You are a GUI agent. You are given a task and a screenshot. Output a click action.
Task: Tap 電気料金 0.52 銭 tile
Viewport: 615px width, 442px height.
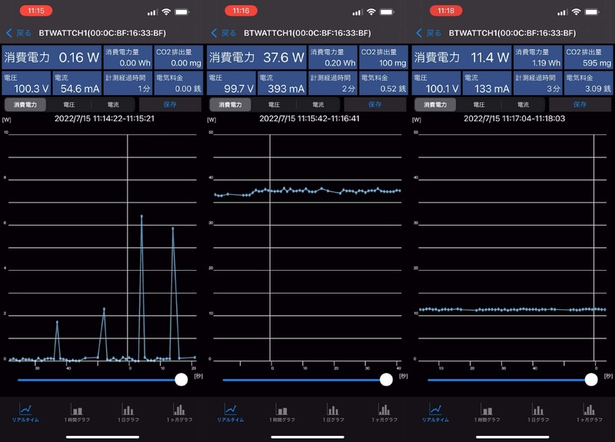[x=384, y=83]
